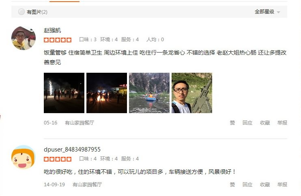View the selfie with toy gun thumbnail
Screen dimensions: 301x196
coord(192,93)
